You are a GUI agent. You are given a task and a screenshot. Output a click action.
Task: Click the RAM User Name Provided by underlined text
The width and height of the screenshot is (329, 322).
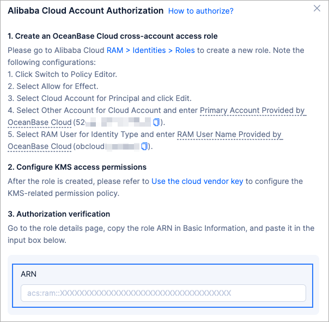click(x=230, y=134)
